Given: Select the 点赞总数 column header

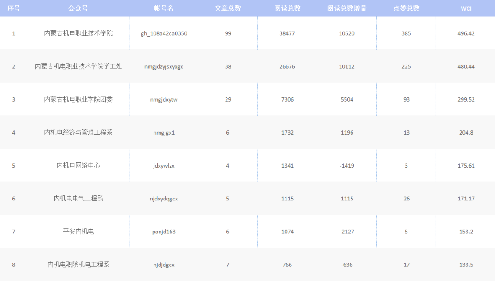Looking at the screenshot, I should (x=406, y=8).
